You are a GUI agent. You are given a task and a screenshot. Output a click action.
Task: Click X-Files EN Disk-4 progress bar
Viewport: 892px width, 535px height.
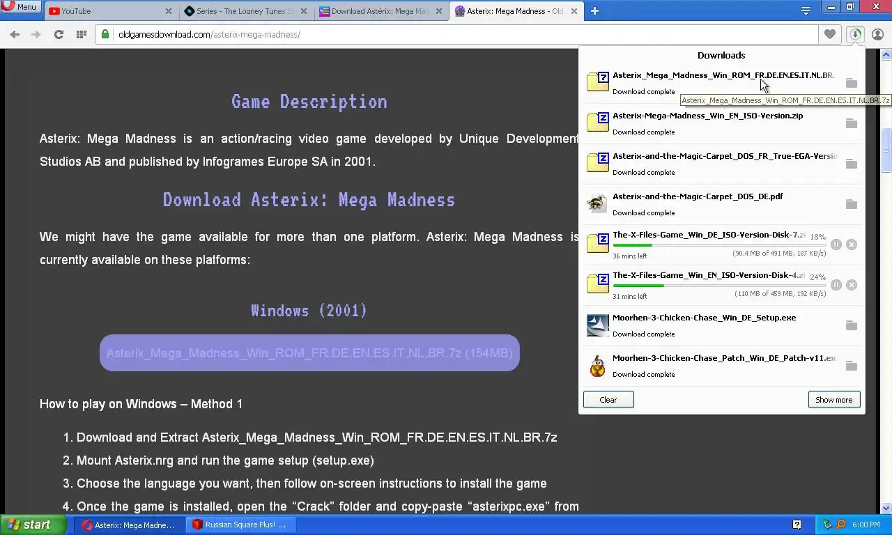719,286
